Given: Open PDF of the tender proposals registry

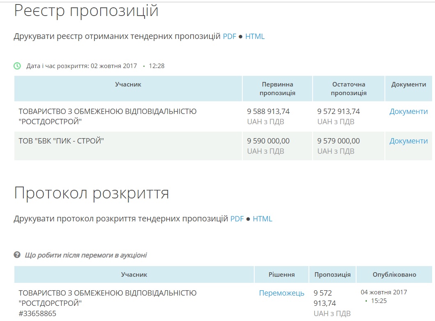Looking at the screenshot, I should pyautogui.click(x=230, y=36).
